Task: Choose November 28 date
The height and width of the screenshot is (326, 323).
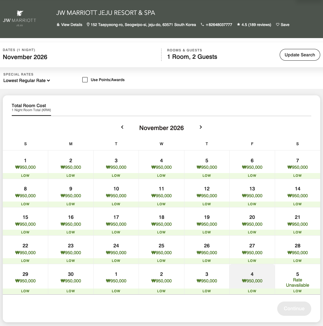Action: (297, 250)
